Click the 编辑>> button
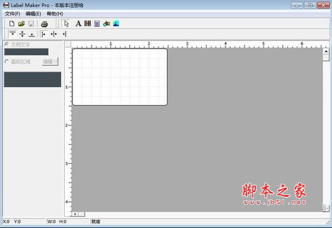332x228 pixels. pos(50,61)
